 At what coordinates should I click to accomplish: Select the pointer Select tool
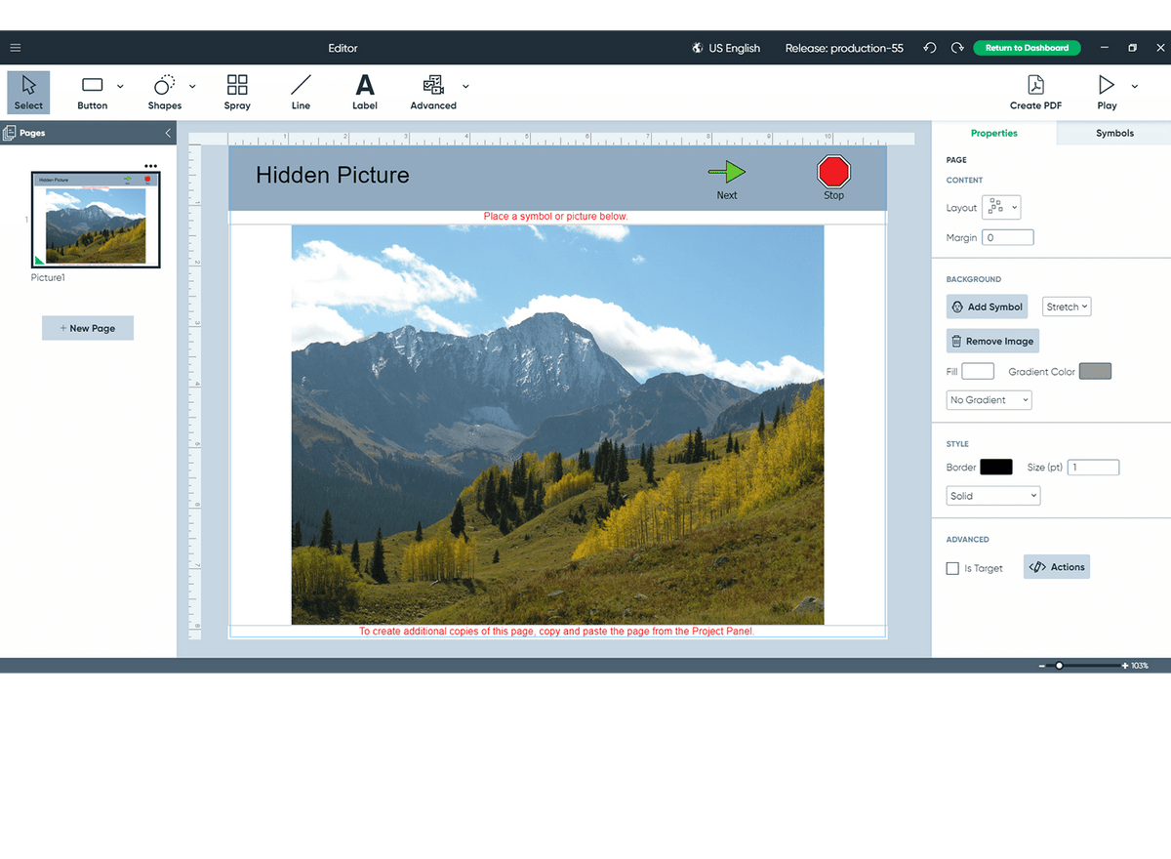pyautogui.click(x=27, y=92)
